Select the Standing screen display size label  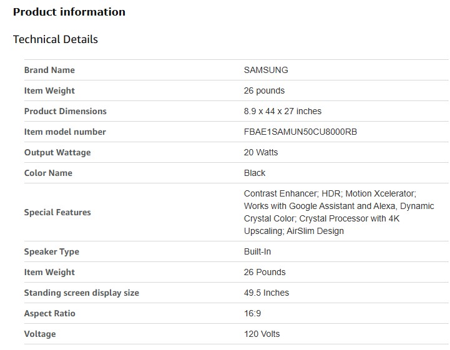[81, 293]
